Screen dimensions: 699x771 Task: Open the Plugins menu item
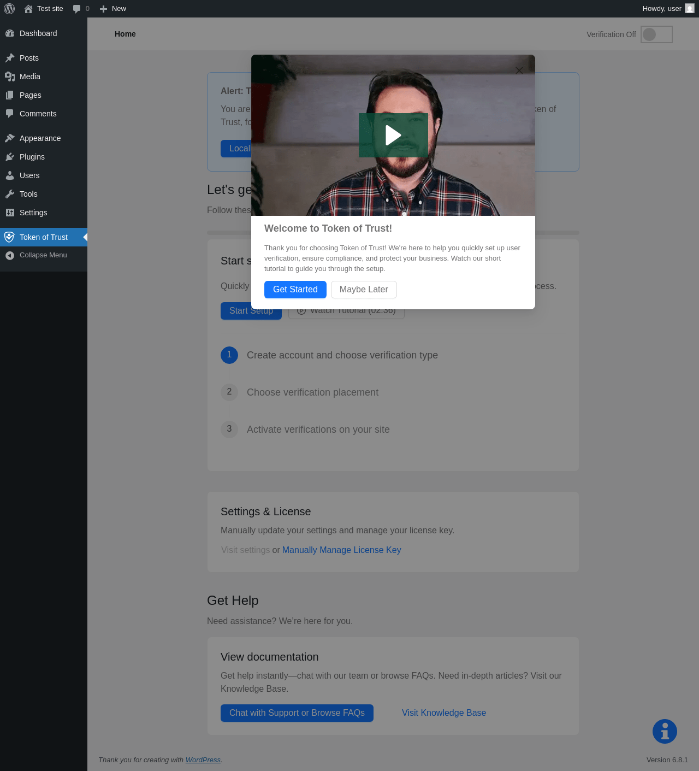[x=32, y=157]
